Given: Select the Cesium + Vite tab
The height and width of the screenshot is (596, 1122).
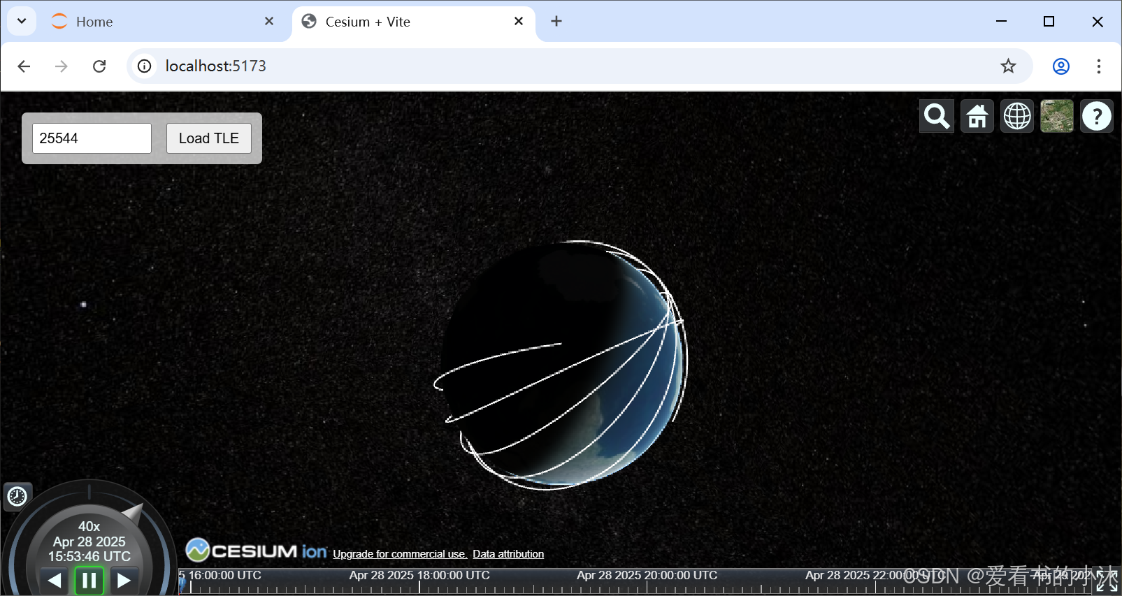Looking at the screenshot, I should tap(414, 22).
